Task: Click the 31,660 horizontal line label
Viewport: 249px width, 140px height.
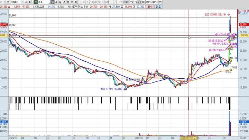Action: point(12,16)
